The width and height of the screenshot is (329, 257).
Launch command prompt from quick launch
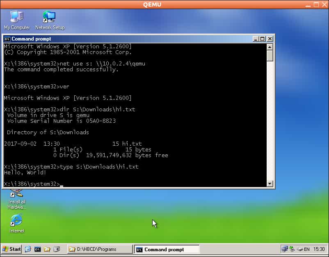click(38, 249)
